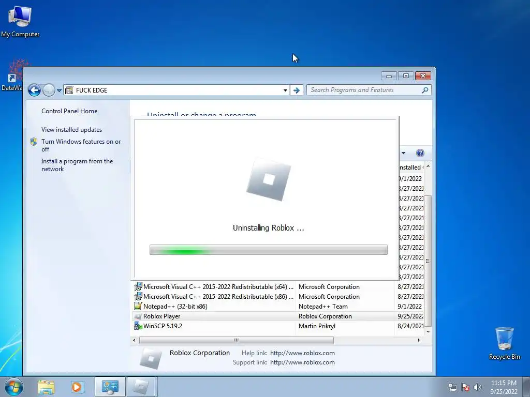The image size is (530, 397).
Task: Click the horizontal scrollbar right arrow
Action: point(419,340)
